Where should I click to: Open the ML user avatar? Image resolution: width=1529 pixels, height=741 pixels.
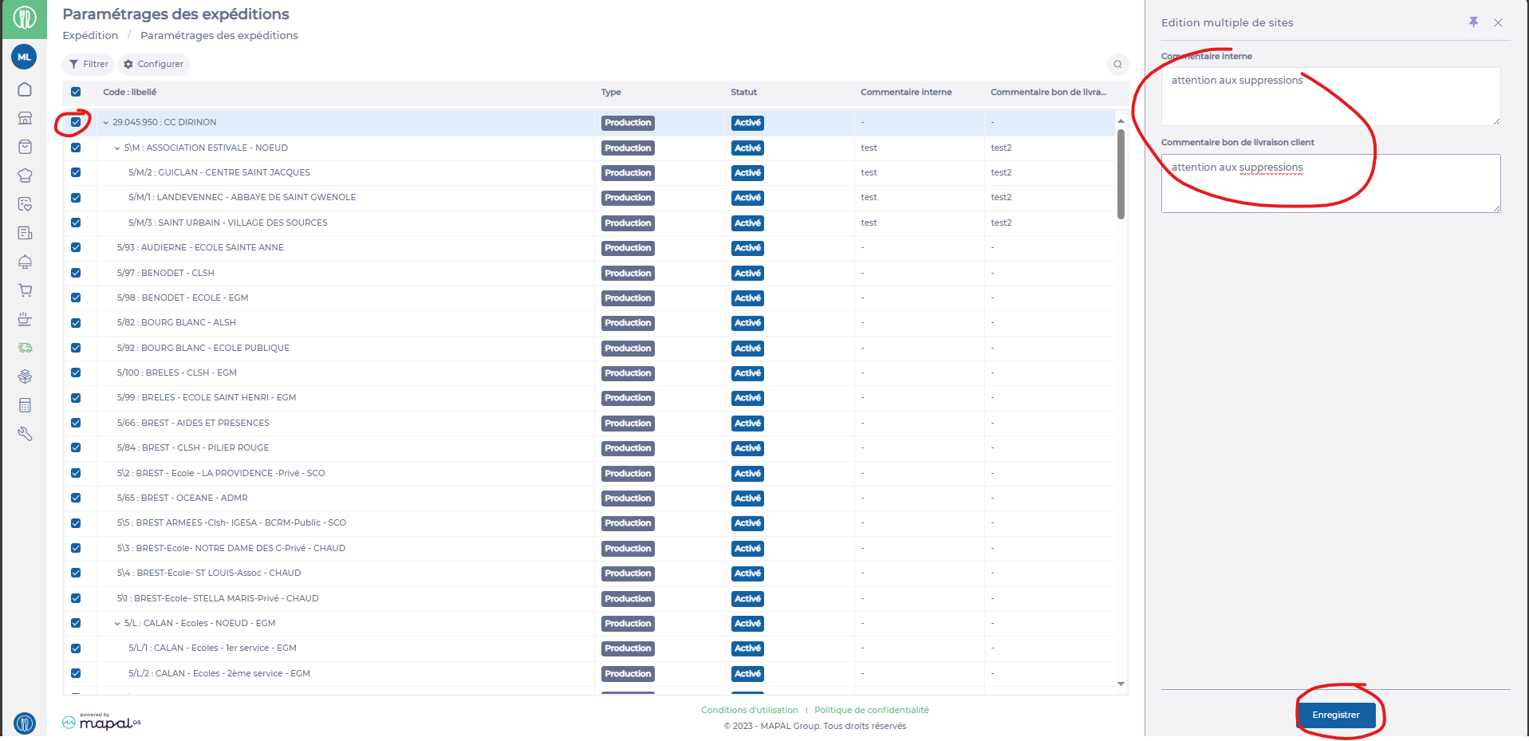(x=25, y=57)
